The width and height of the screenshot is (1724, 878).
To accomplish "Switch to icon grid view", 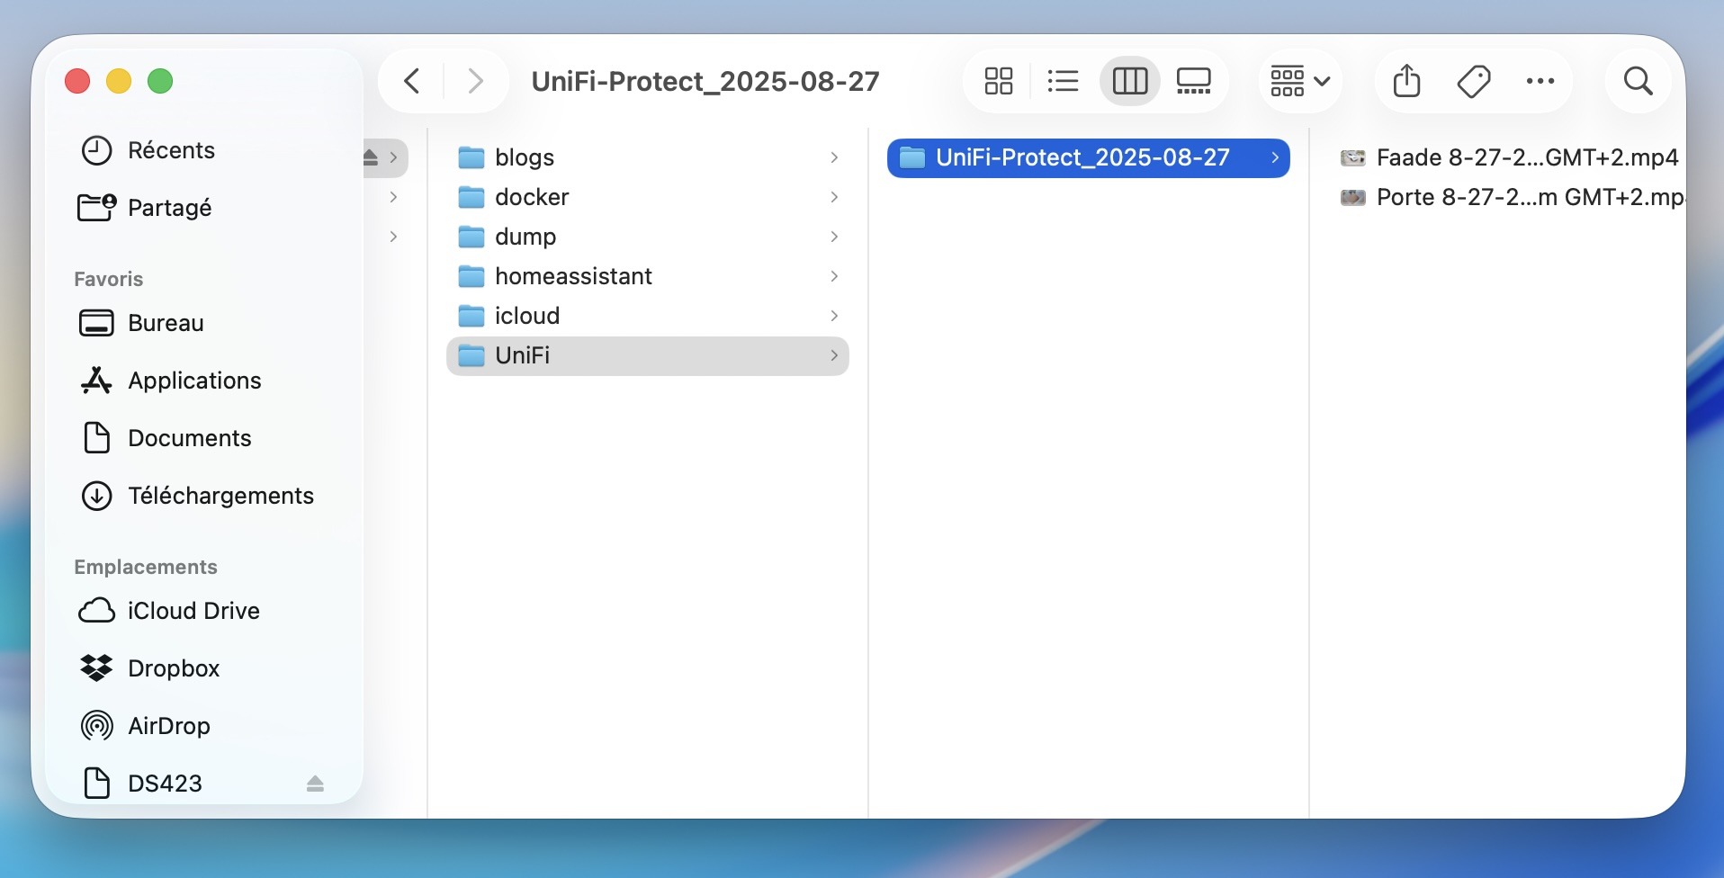I will (x=999, y=81).
